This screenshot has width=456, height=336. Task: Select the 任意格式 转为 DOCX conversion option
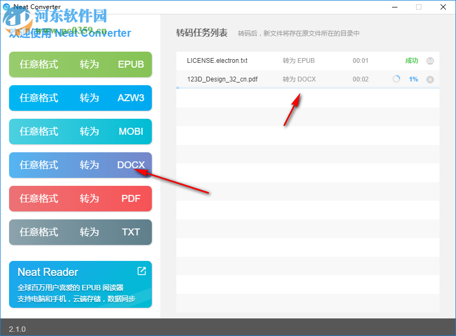[x=80, y=165]
